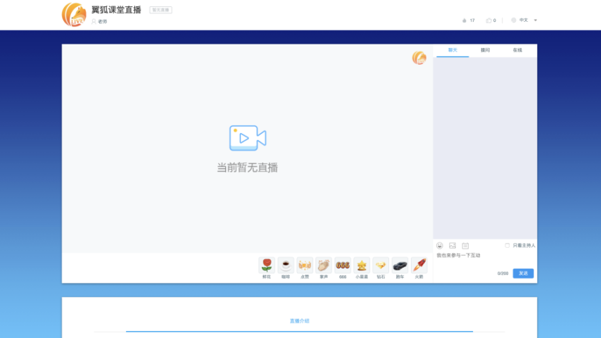Open the emoji picker in chat
This screenshot has width=601, height=338.
[x=440, y=245]
